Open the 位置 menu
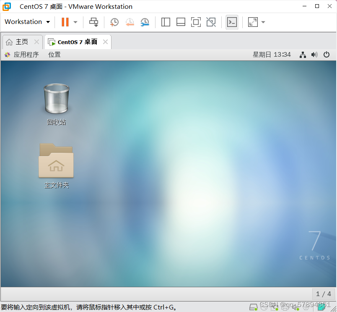Viewport: 337px width, 312px height. click(x=54, y=55)
